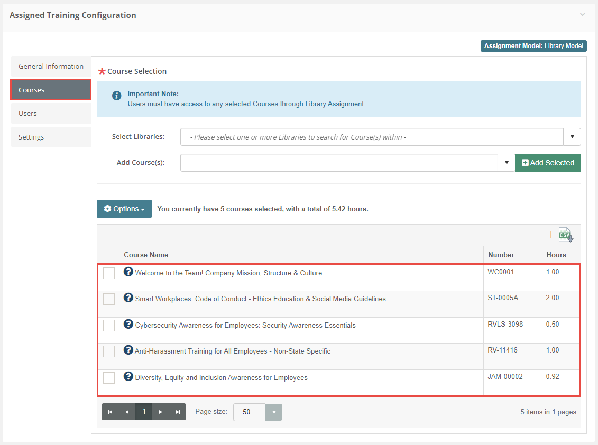Go to last page of results
Viewport: 598px width, 445px height.
[x=178, y=412]
